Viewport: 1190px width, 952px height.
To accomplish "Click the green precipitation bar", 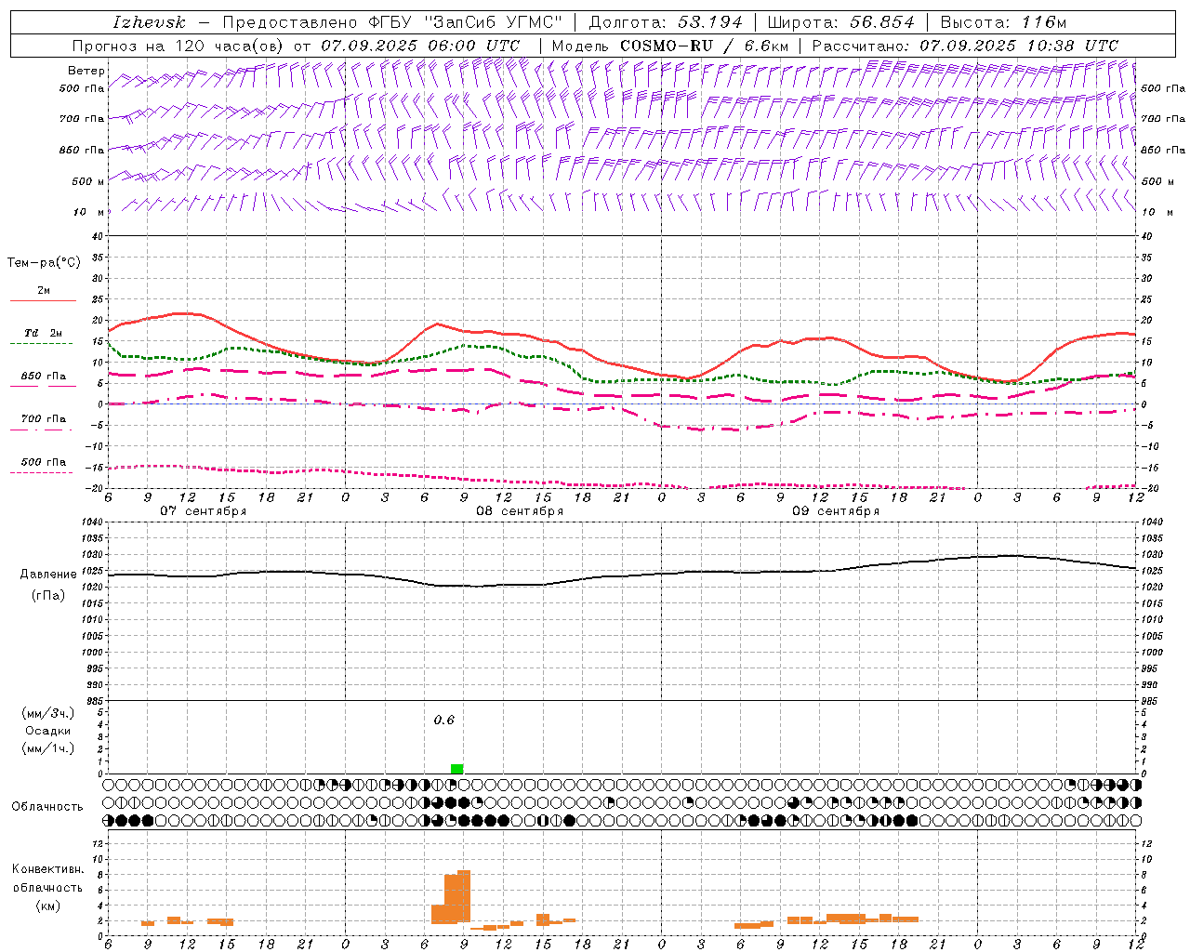I will pyautogui.click(x=456, y=769).
